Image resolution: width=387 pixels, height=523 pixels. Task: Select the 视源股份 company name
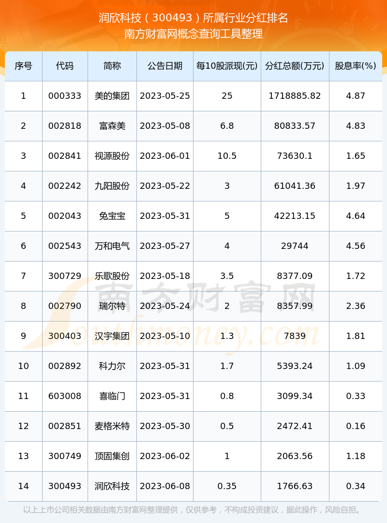pos(112,156)
